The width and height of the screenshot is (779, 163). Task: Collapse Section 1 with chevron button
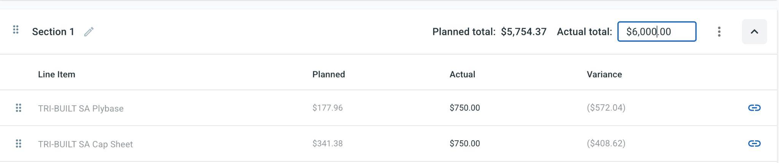(754, 31)
